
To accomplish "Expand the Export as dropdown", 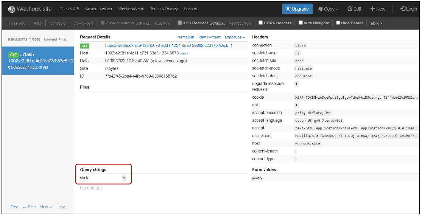I will point(235,37).
